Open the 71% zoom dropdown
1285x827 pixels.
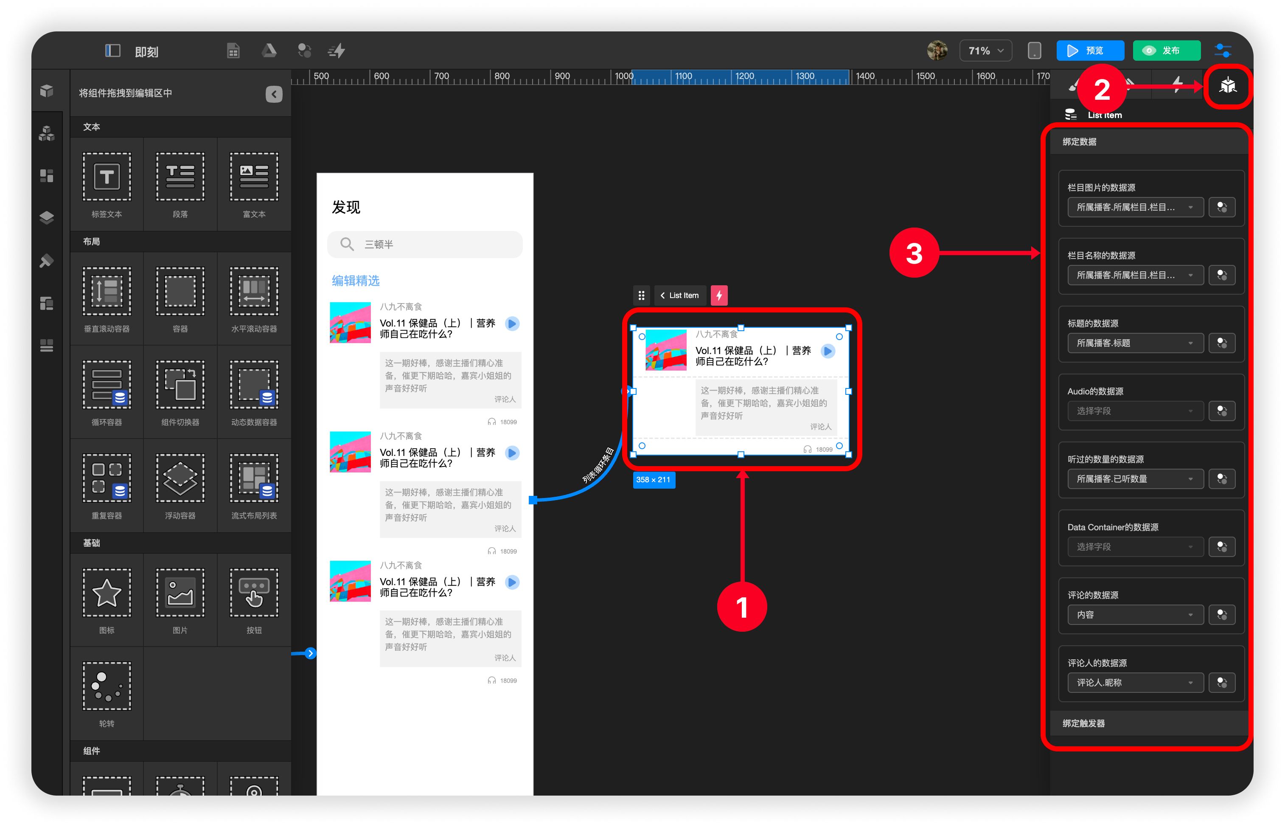tap(985, 51)
